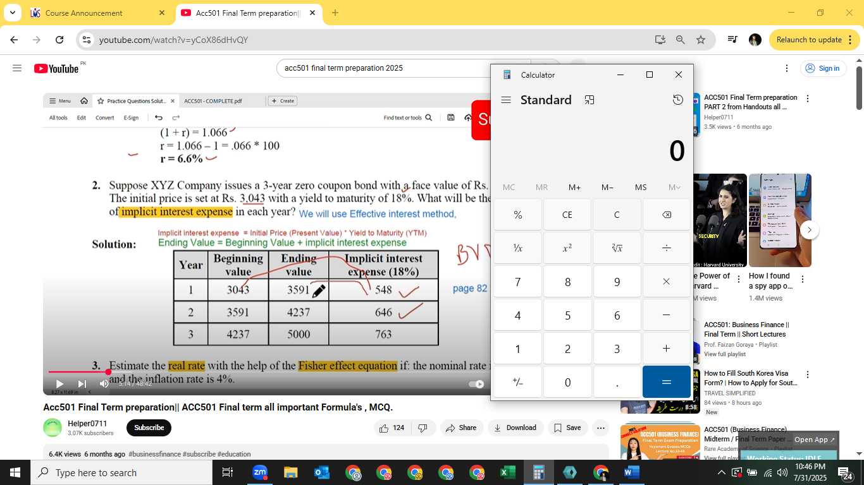The height and width of the screenshot is (485, 864).
Task: Open the Calculator navigation hamburger menu
Action: click(506, 100)
